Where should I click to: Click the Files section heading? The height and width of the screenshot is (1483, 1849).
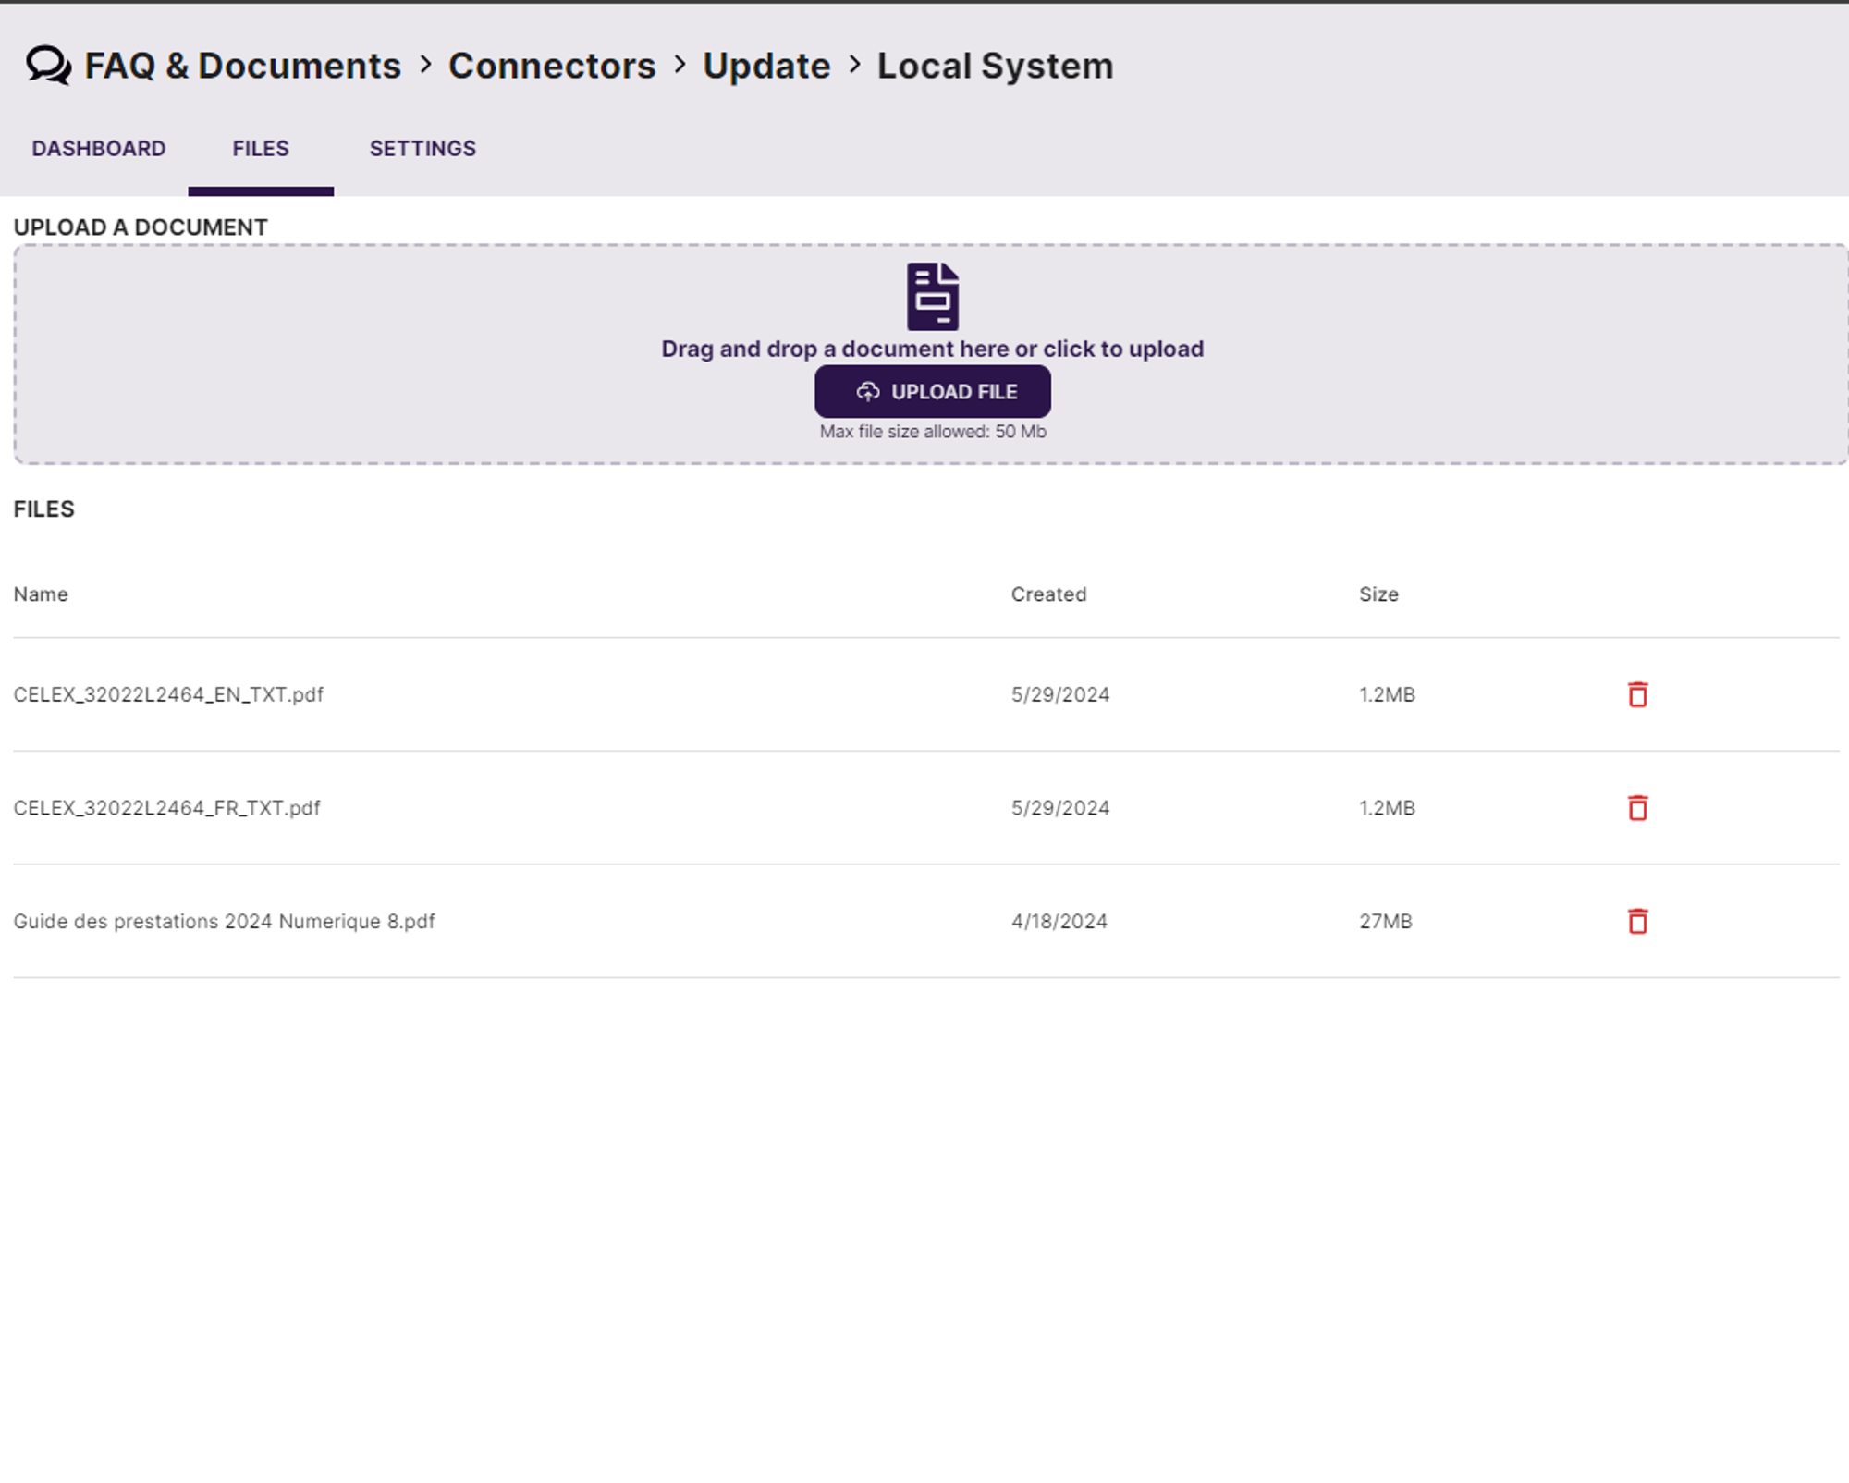pos(43,509)
